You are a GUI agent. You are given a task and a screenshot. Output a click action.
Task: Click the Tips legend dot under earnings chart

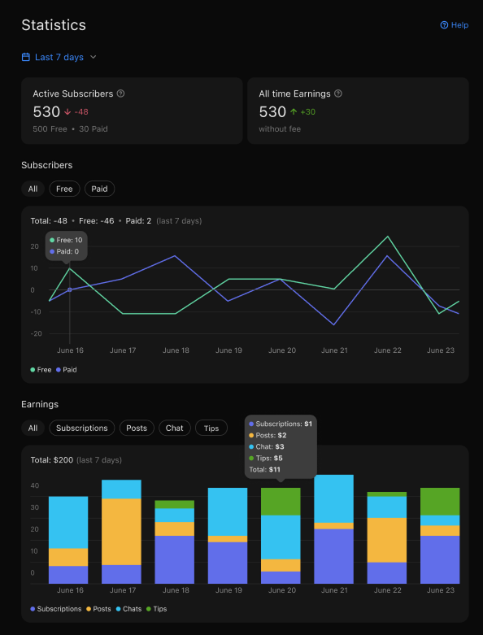point(149,609)
